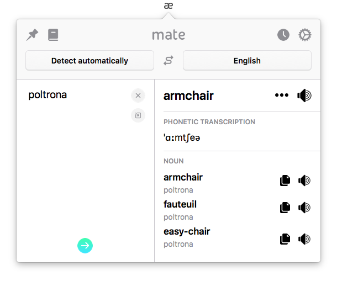Image resolution: width=337 pixels, height=281 pixels.
Task: Copy the 'armchair' noun translation
Action: 285,181
